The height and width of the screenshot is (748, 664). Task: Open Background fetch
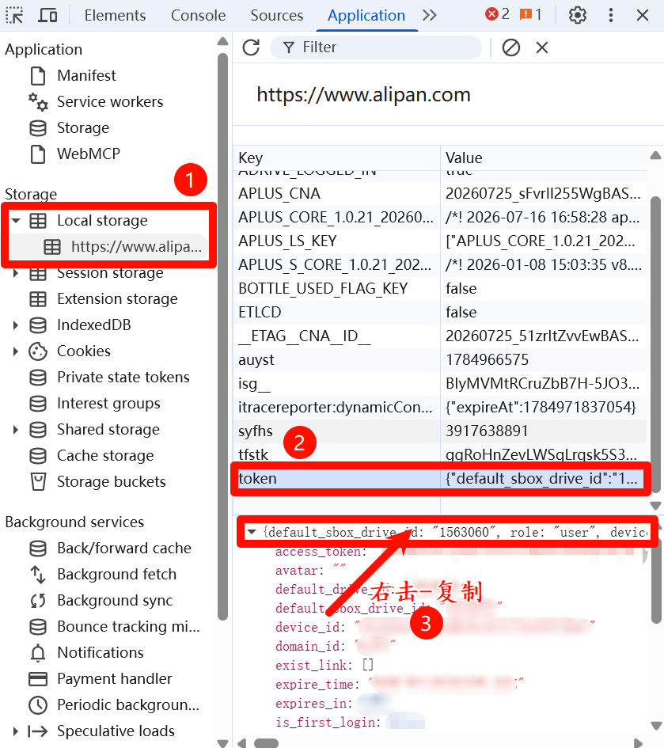(x=116, y=574)
